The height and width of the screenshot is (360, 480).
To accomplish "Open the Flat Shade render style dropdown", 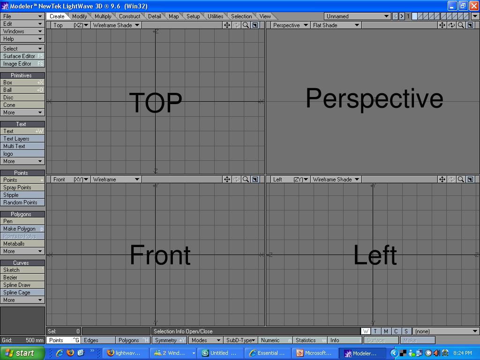I will point(336,25).
